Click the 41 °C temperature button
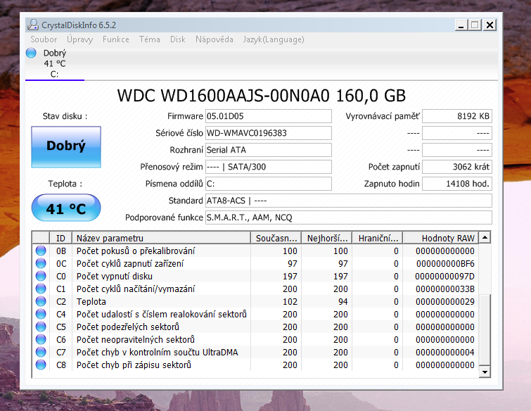The image size is (531, 411). click(66, 209)
